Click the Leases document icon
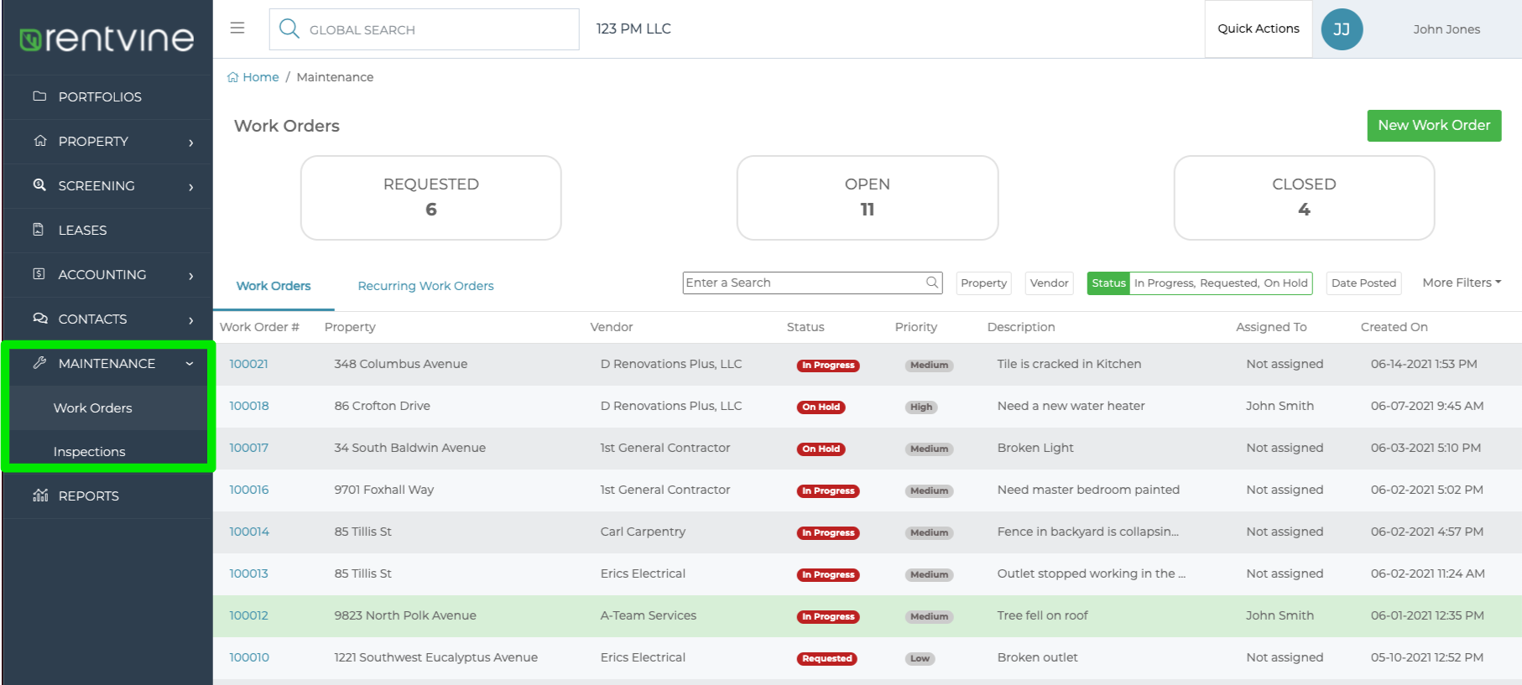This screenshot has width=1522, height=685. (39, 230)
